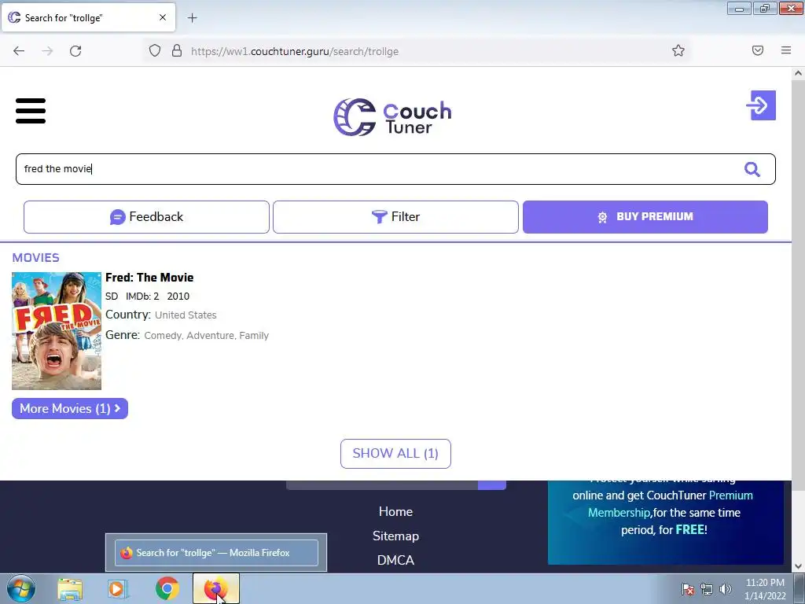The width and height of the screenshot is (805, 604).
Task: Open the Fred: The Movie poster thumbnail
Action: pos(57,331)
